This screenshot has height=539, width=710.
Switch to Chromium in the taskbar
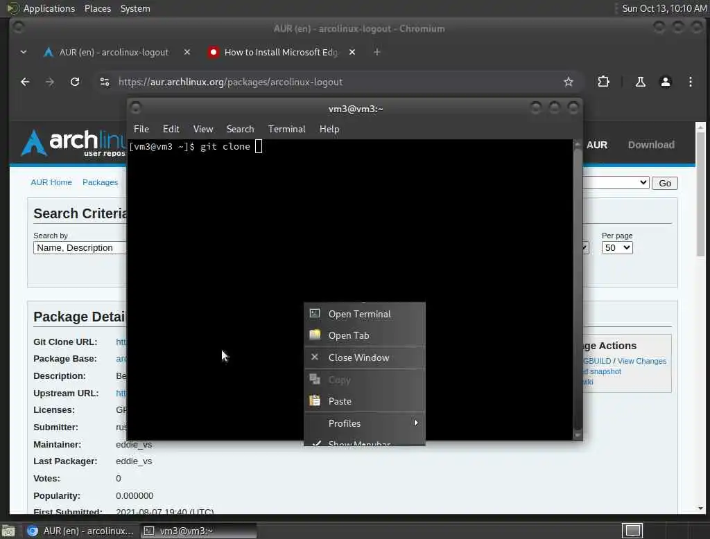click(80, 531)
